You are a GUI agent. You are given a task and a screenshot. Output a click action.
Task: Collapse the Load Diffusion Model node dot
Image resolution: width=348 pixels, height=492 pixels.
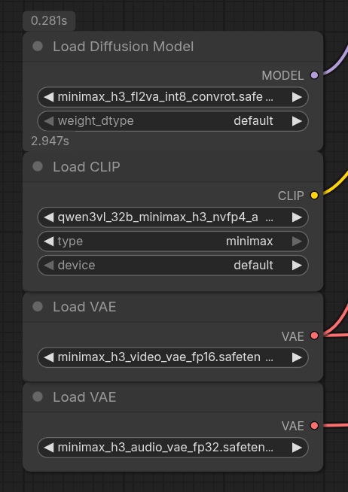38,47
